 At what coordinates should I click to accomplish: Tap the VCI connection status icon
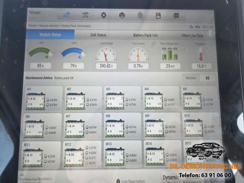click(x=191, y=27)
